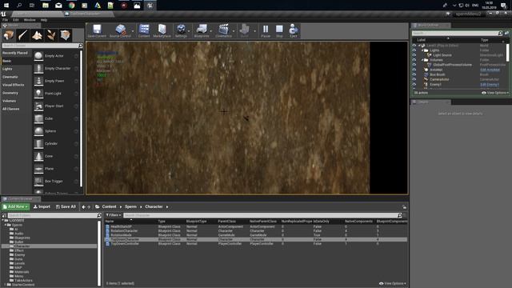Click the Save All button
The height and width of the screenshot is (288, 512).
tap(66, 206)
